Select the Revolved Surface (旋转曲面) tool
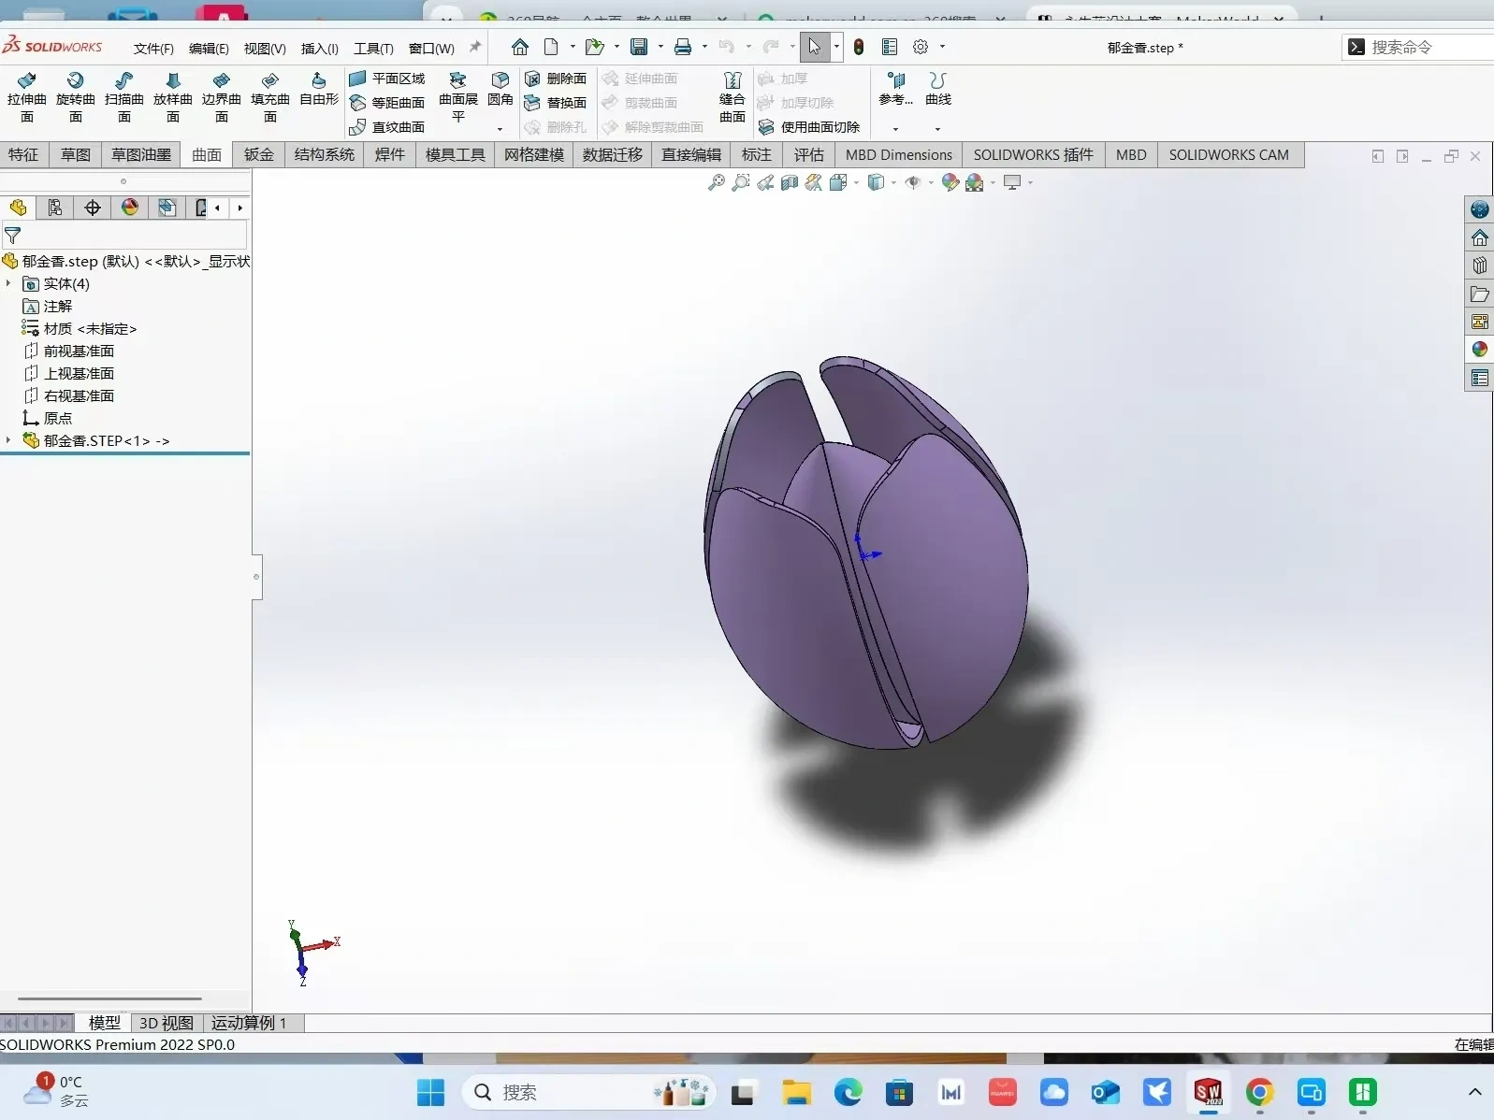Screen dimensions: 1494x1120 (75, 97)
